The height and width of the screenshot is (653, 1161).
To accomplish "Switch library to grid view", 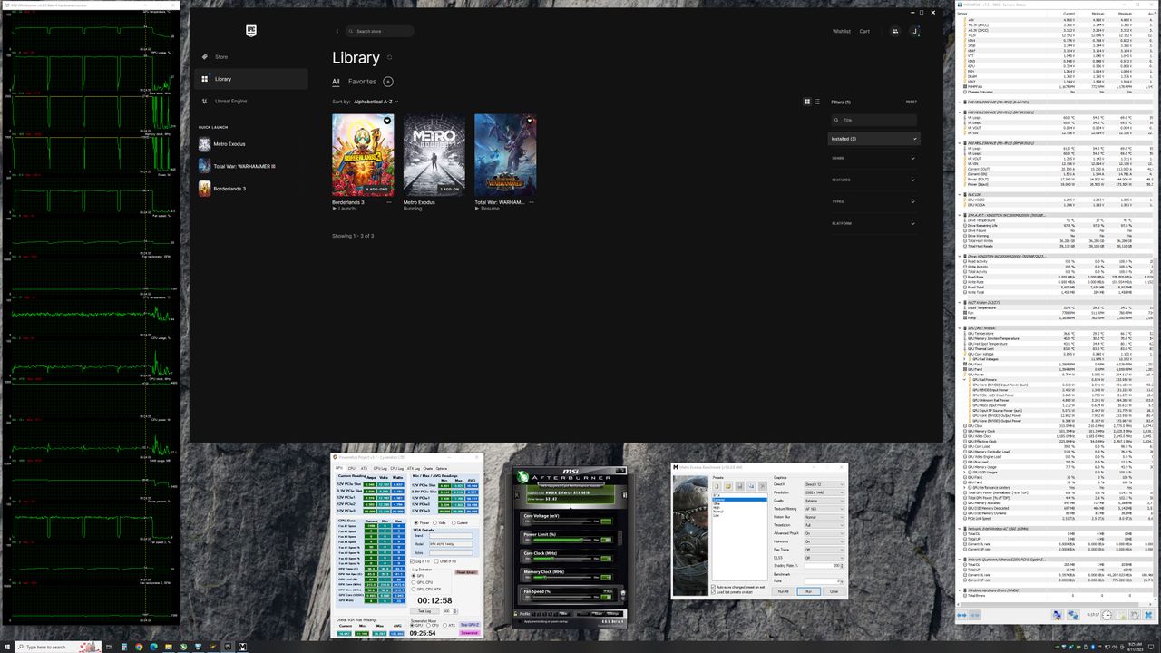I will 806,102.
